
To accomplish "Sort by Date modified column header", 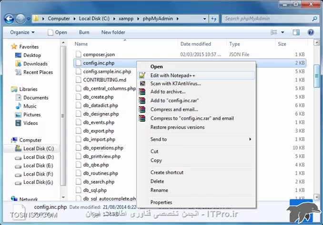I will point(196,44).
